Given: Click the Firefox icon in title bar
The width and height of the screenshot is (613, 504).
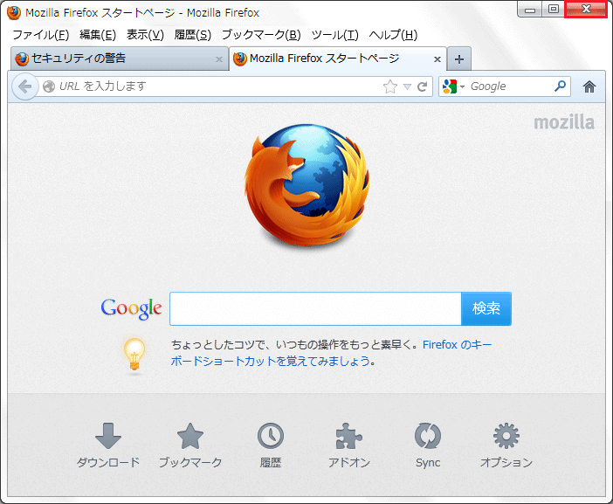Looking at the screenshot, I should 14,12.
